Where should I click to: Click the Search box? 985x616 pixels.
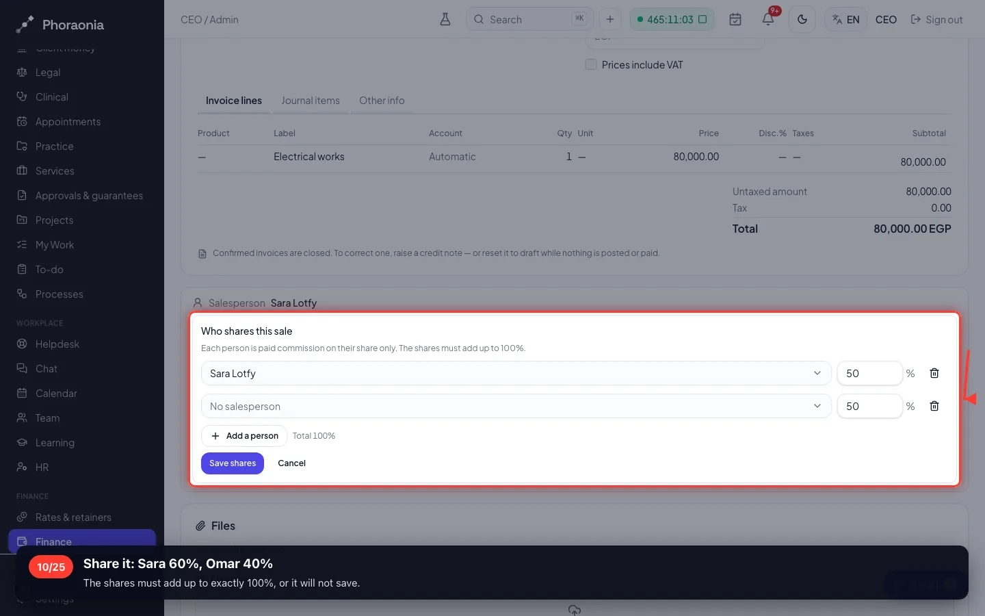pyautogui.click(x=529, y=19)
